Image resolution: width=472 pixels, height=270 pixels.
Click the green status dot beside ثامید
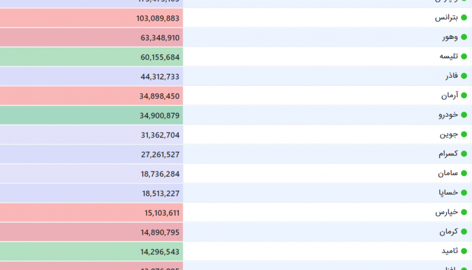coord(464,251)
